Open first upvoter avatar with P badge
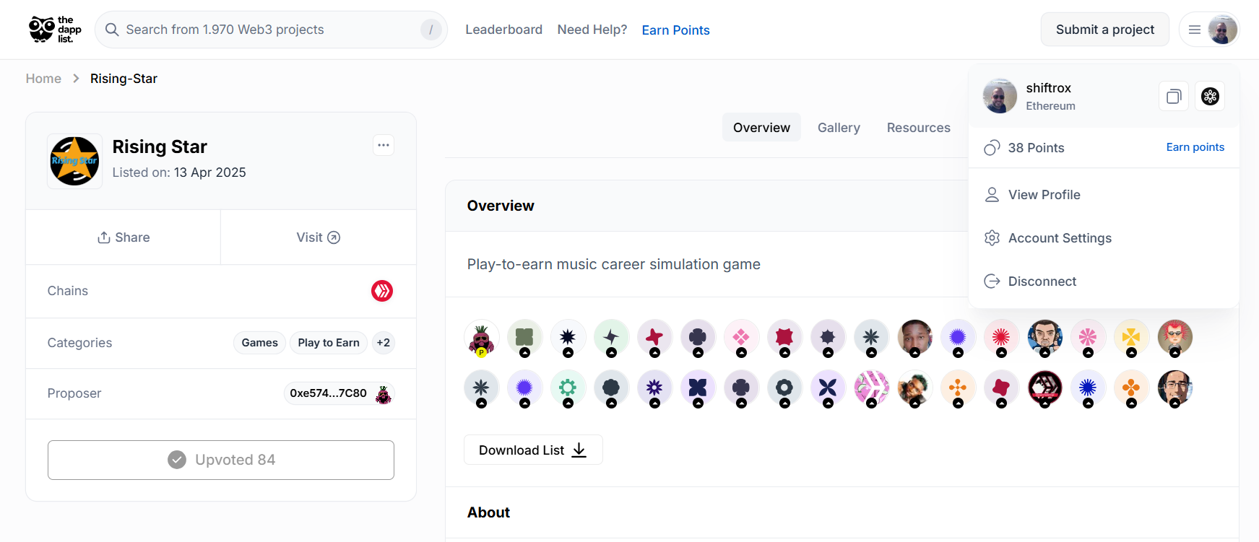Image resolution: width=1259 pixels, height=542 pixels. point(481,338)
